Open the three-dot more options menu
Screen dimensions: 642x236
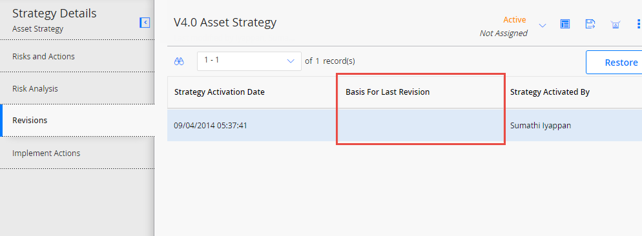coord(638,24)
